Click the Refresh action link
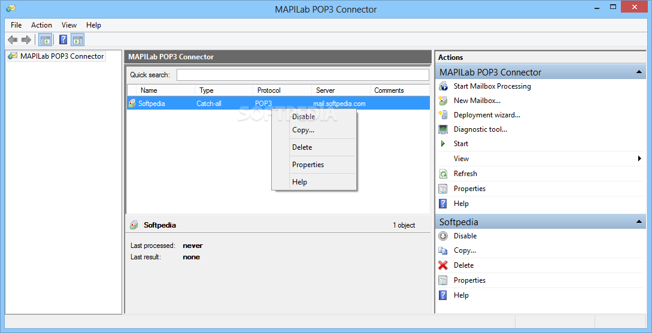Image resolution: width=652 pixels, height=333 pixels. (x=465, y=174)
